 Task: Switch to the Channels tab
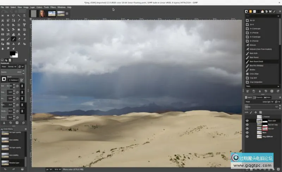(x=258, y=97)
